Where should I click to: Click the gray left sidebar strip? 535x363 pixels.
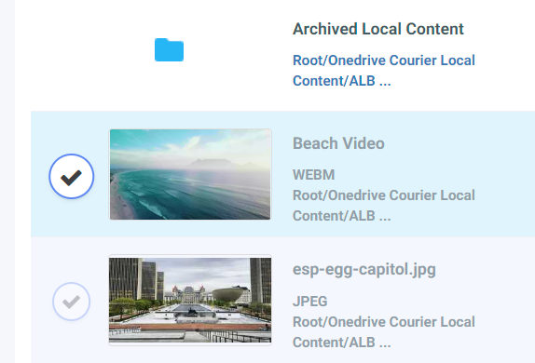point(7,181)
